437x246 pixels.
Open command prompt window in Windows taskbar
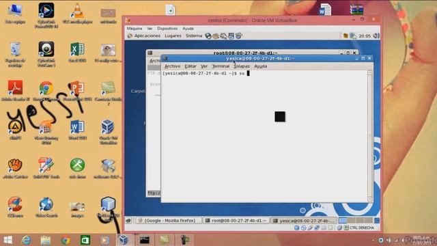click(144, 240)
